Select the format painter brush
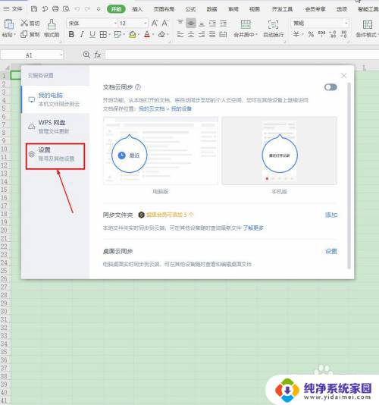The width and height of the screenshot is (379, 405). pos(52,25)
